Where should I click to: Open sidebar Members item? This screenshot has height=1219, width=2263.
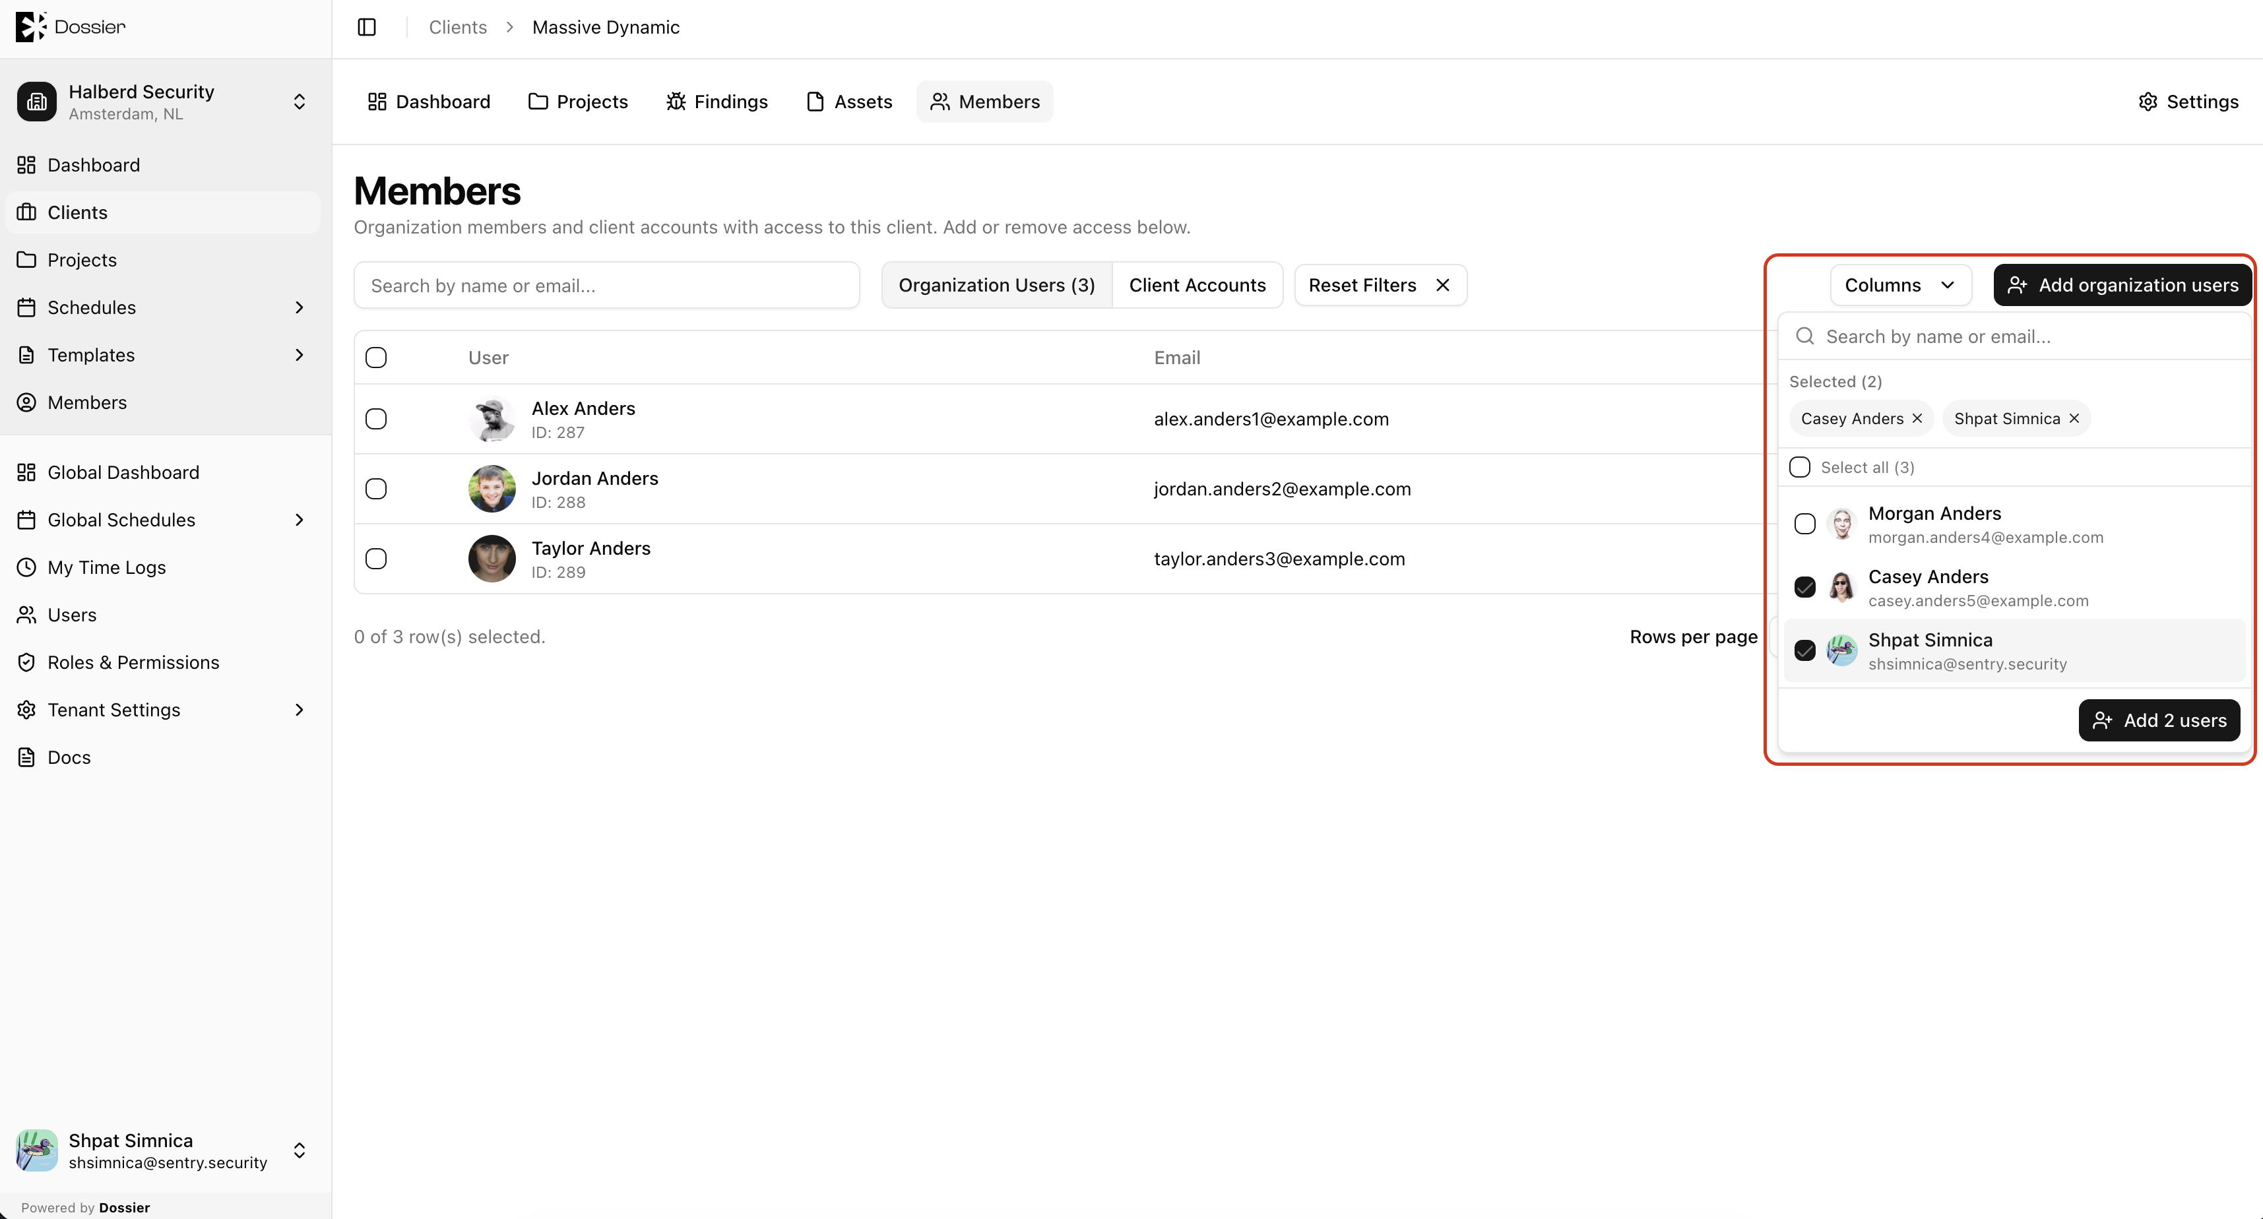click(x=162, y=402)
